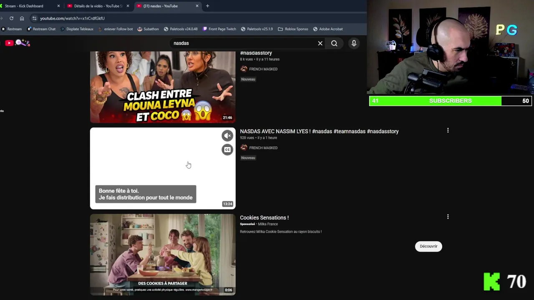Open FRENCH MASKED channel under #nasdasstory video

point(263,69)
